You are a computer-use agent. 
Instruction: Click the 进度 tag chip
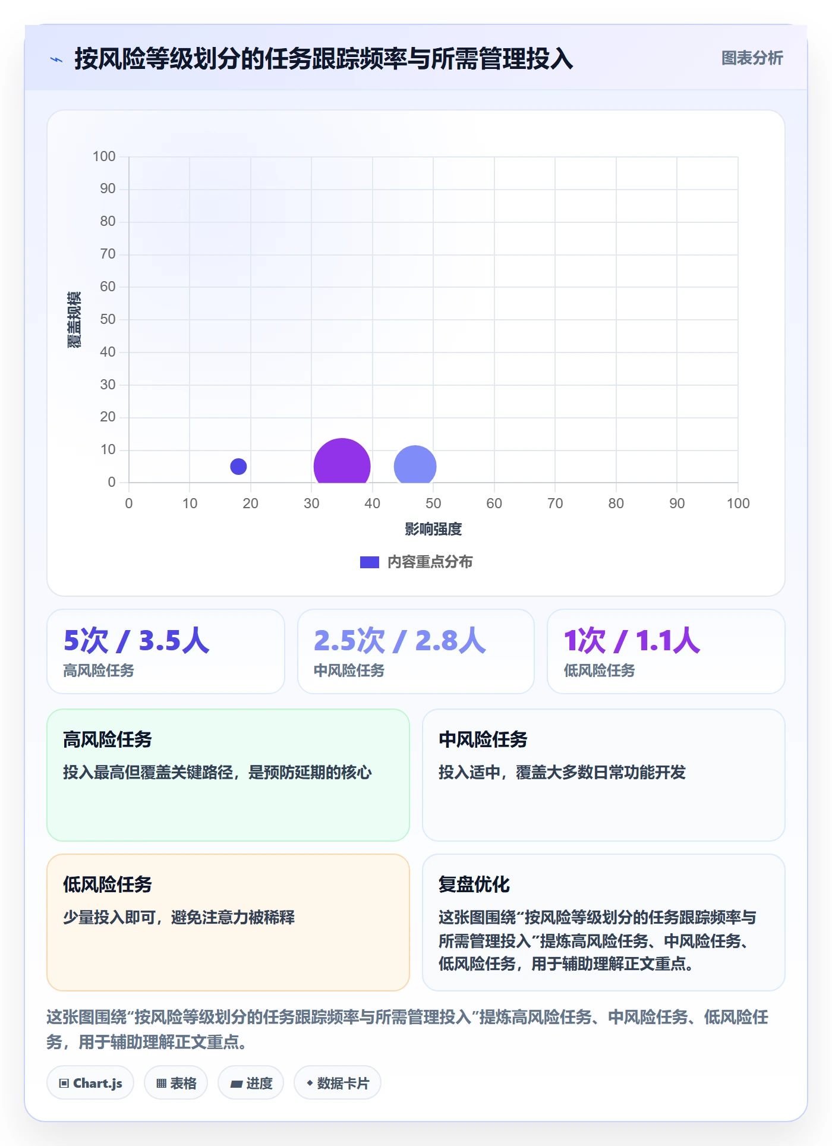click(251, 1083)
